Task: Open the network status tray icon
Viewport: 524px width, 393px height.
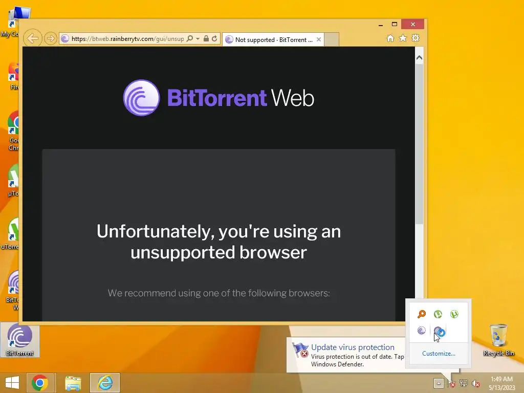Action: point(464,383)
